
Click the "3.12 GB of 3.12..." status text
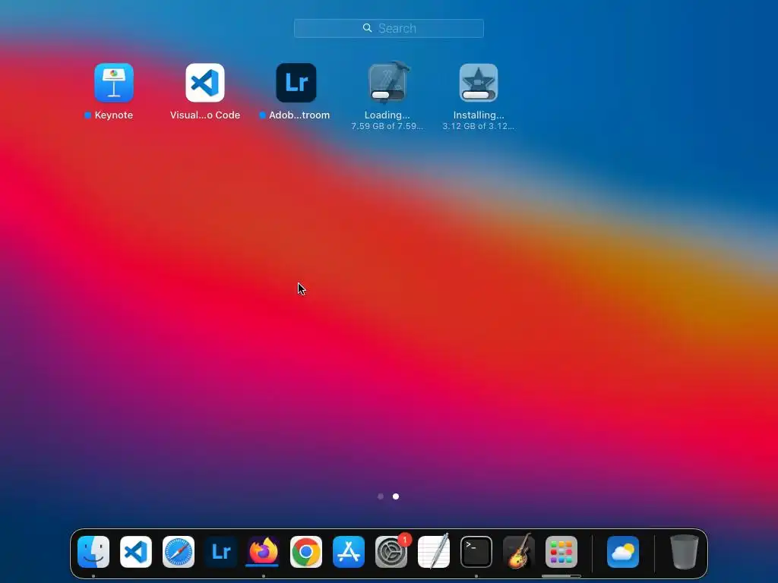tap(479, 127)
